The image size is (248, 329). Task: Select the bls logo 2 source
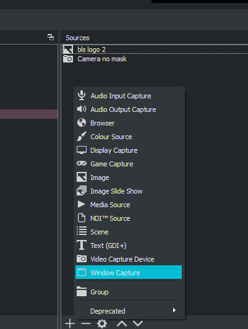pos(155,49)
